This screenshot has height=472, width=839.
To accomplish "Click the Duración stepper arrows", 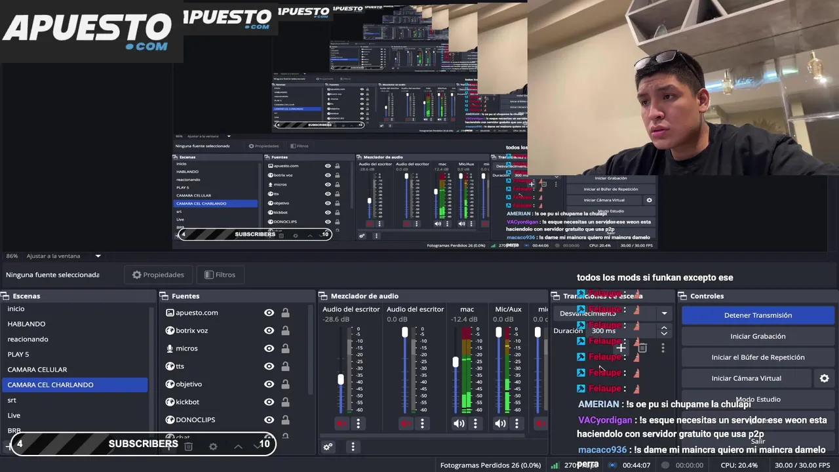I will (x=664, y=331).
